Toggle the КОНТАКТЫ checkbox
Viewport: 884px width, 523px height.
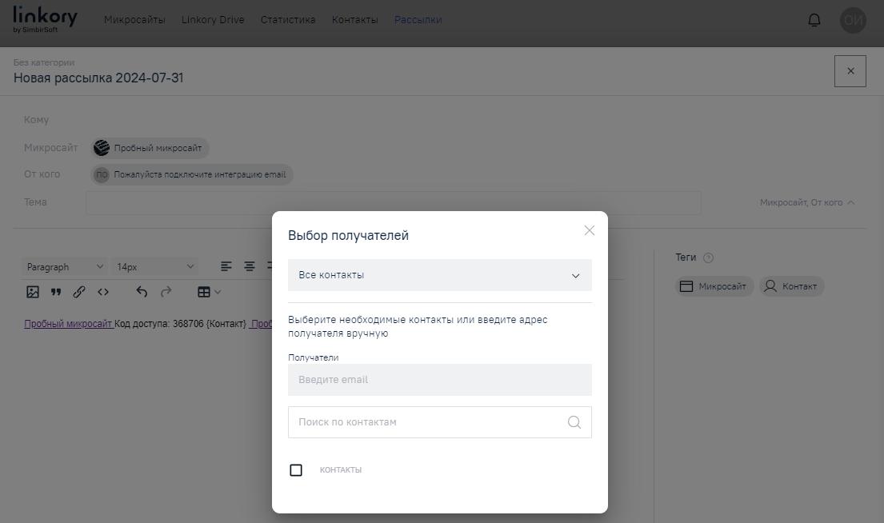[x=296, y=470]
